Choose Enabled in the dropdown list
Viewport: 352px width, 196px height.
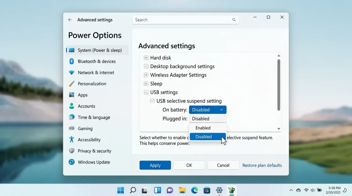tap(208, 128)
